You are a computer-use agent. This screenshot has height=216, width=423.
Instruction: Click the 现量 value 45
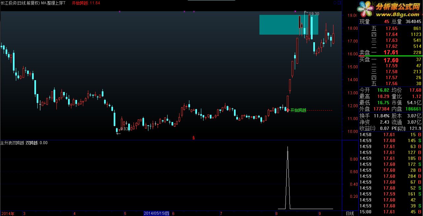click(x=387, y=22)
